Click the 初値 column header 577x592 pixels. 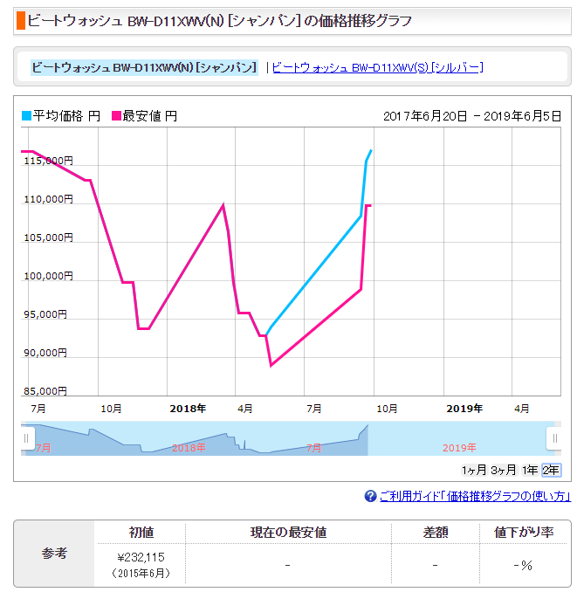(x=141, y=533)
